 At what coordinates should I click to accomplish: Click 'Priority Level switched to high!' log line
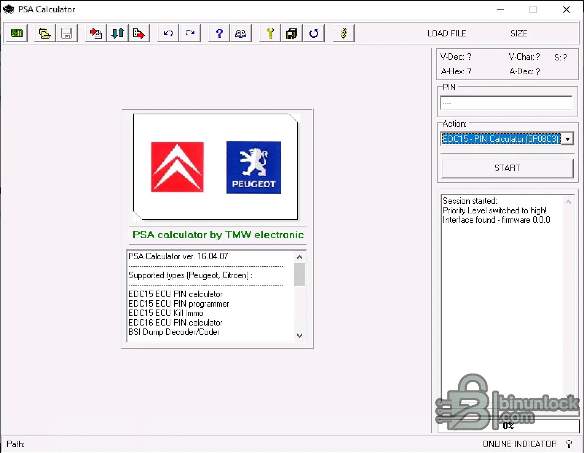coord(495,210)
